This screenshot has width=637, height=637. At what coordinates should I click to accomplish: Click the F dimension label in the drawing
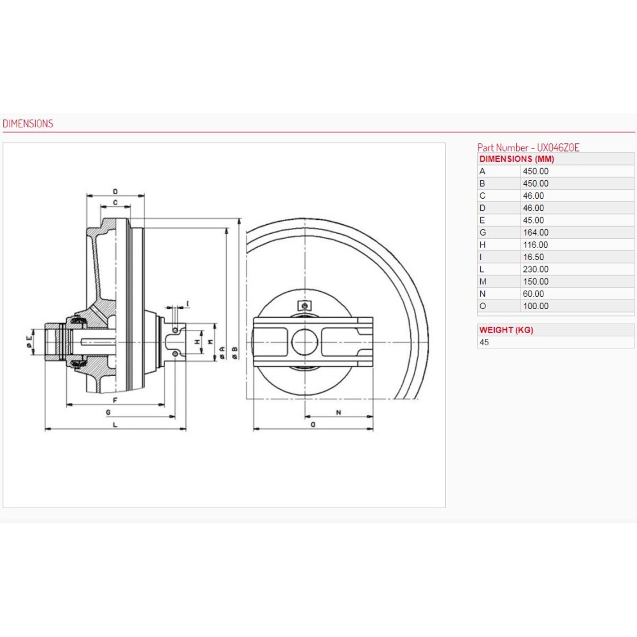coord(115,399)
